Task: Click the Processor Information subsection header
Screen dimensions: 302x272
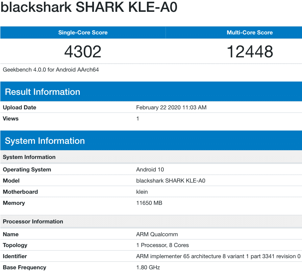Action: click(32, 222)
